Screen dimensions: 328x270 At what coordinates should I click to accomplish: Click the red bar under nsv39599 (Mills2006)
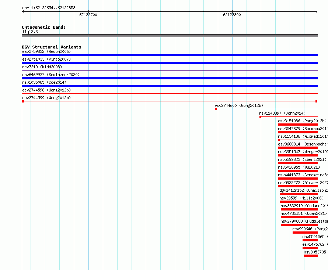(299, 202)
